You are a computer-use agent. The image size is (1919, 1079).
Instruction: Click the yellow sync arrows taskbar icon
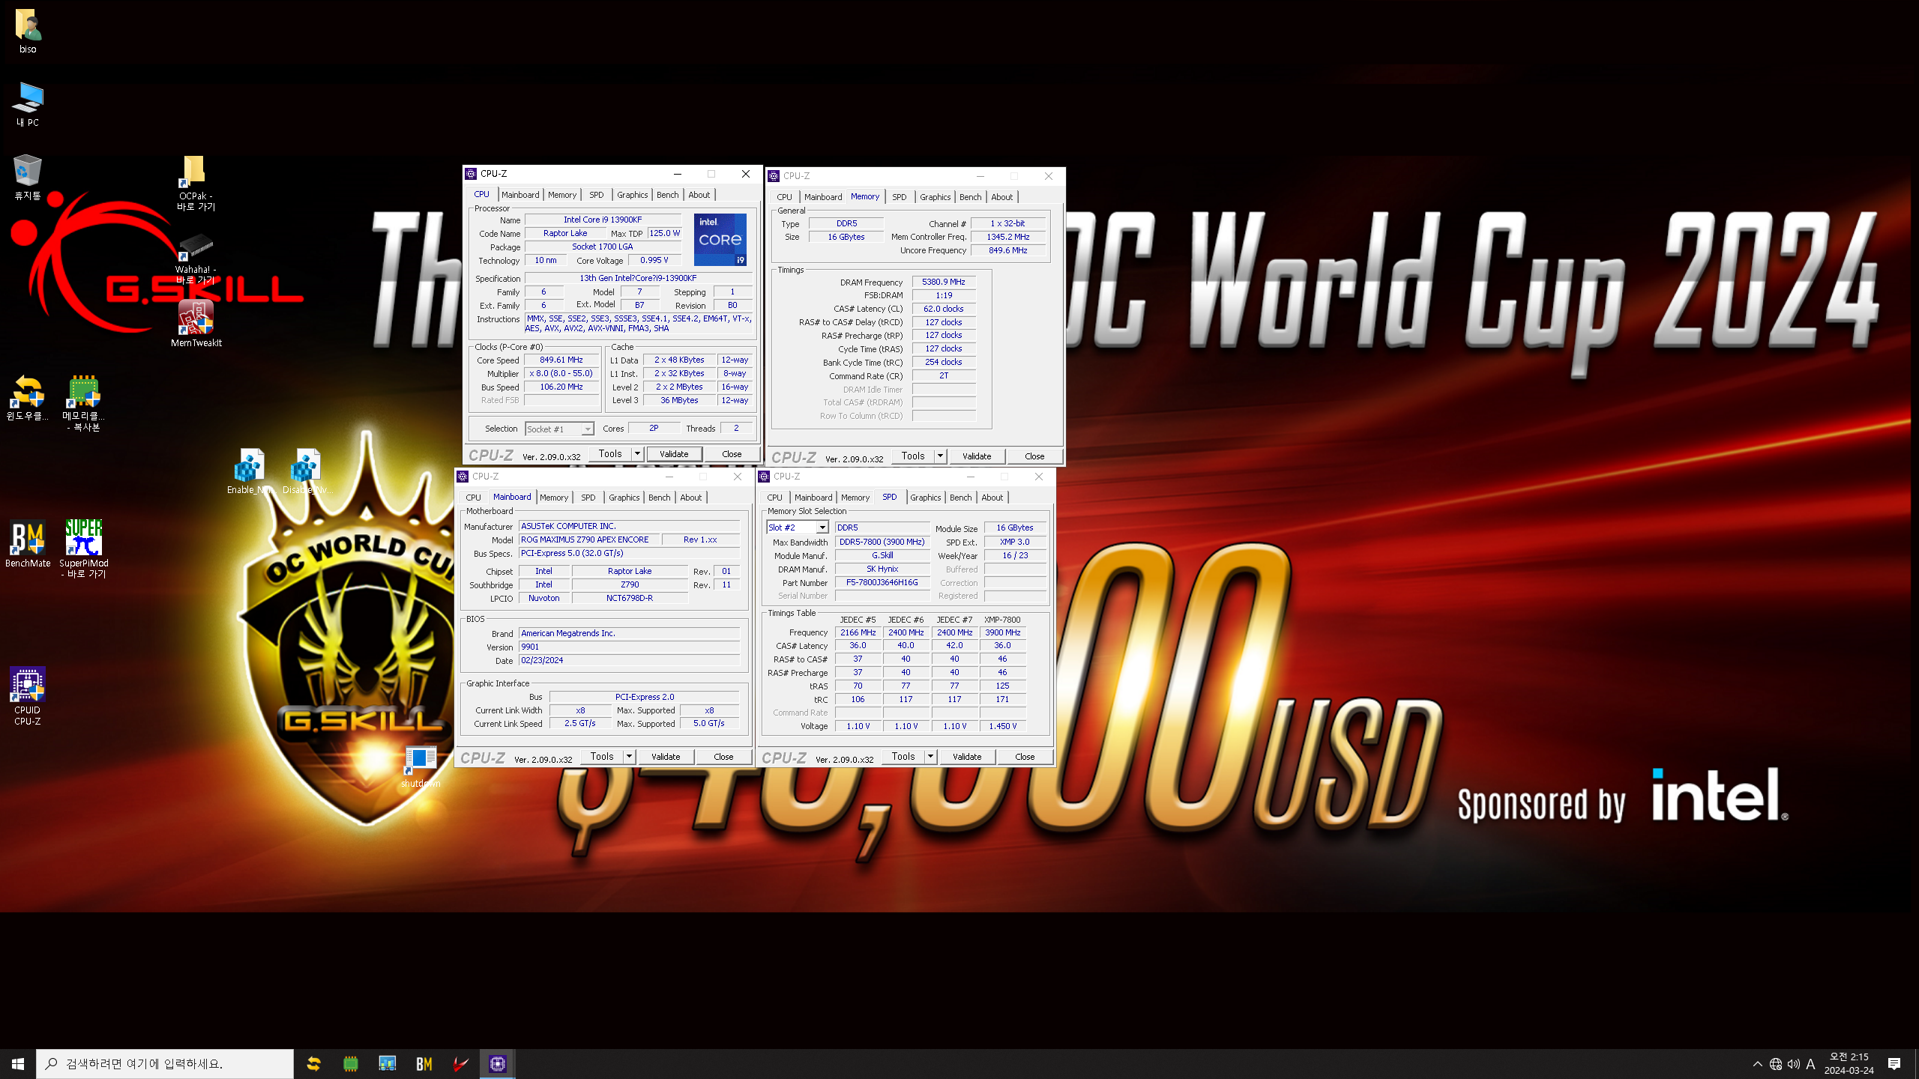[313, 1063]
